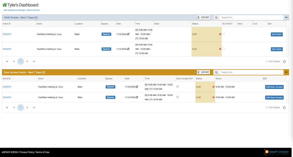Go to last page in Door Access pager

click(x=34, y=107)
